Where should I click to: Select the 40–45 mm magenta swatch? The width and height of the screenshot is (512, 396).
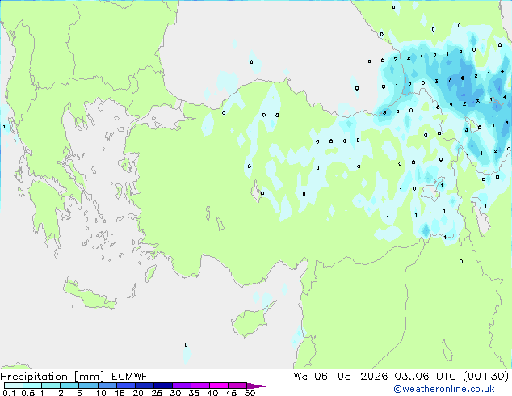coord(219,385)
